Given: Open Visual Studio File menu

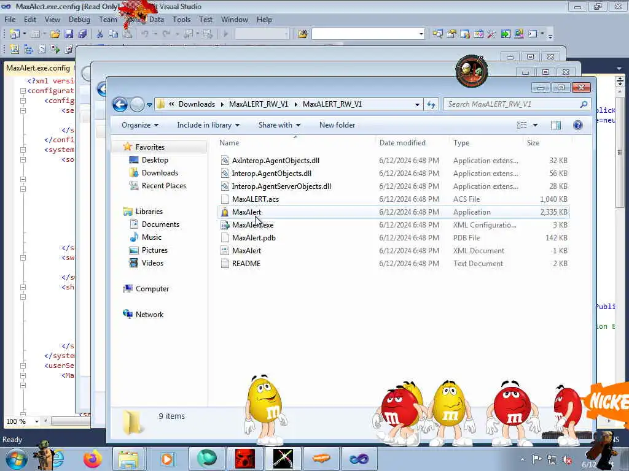Looking at the screenshot, I should [10, 19].
